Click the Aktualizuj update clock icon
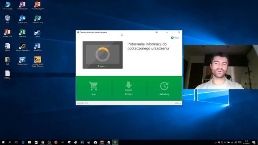Viewport: 258px width, 145px height. point(164,86)
